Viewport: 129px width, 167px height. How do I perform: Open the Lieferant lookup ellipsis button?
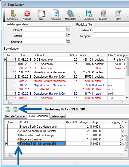68,29
